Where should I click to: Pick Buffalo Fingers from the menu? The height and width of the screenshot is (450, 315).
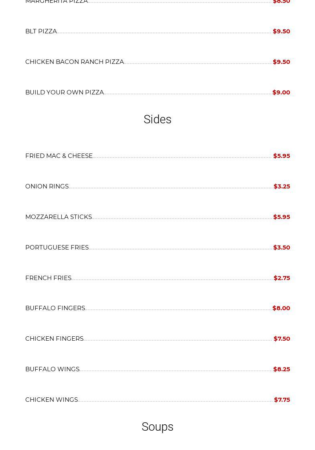point(55,308)
